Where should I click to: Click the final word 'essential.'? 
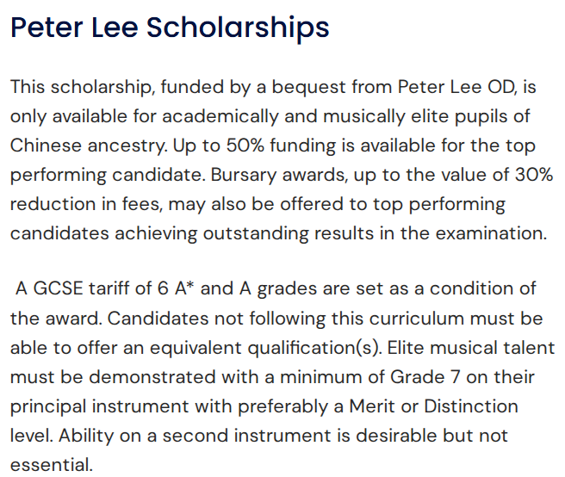pyautogui.click(x=51, y=464)
